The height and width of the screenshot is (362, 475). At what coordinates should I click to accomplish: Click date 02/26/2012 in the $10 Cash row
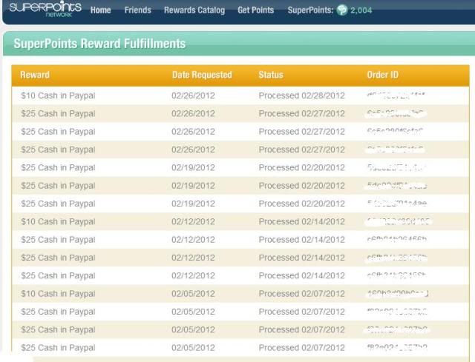coord(193,95)
